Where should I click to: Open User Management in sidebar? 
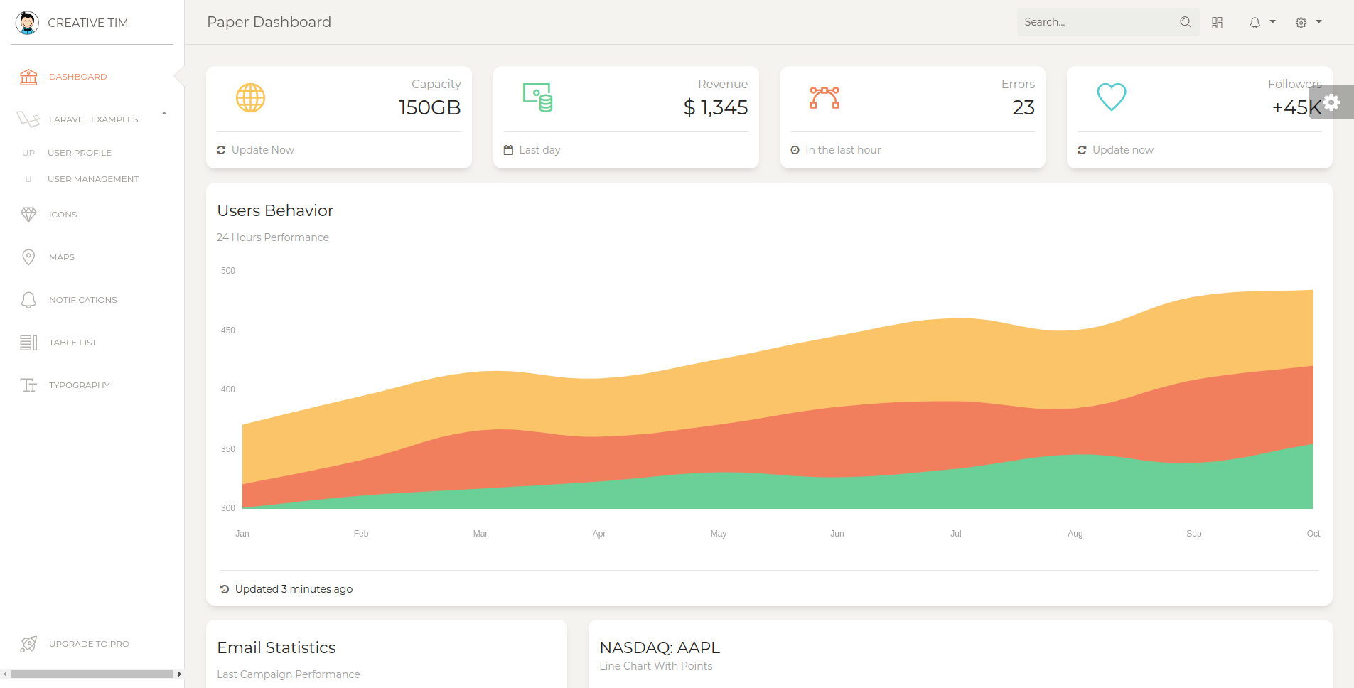point(92,179)
